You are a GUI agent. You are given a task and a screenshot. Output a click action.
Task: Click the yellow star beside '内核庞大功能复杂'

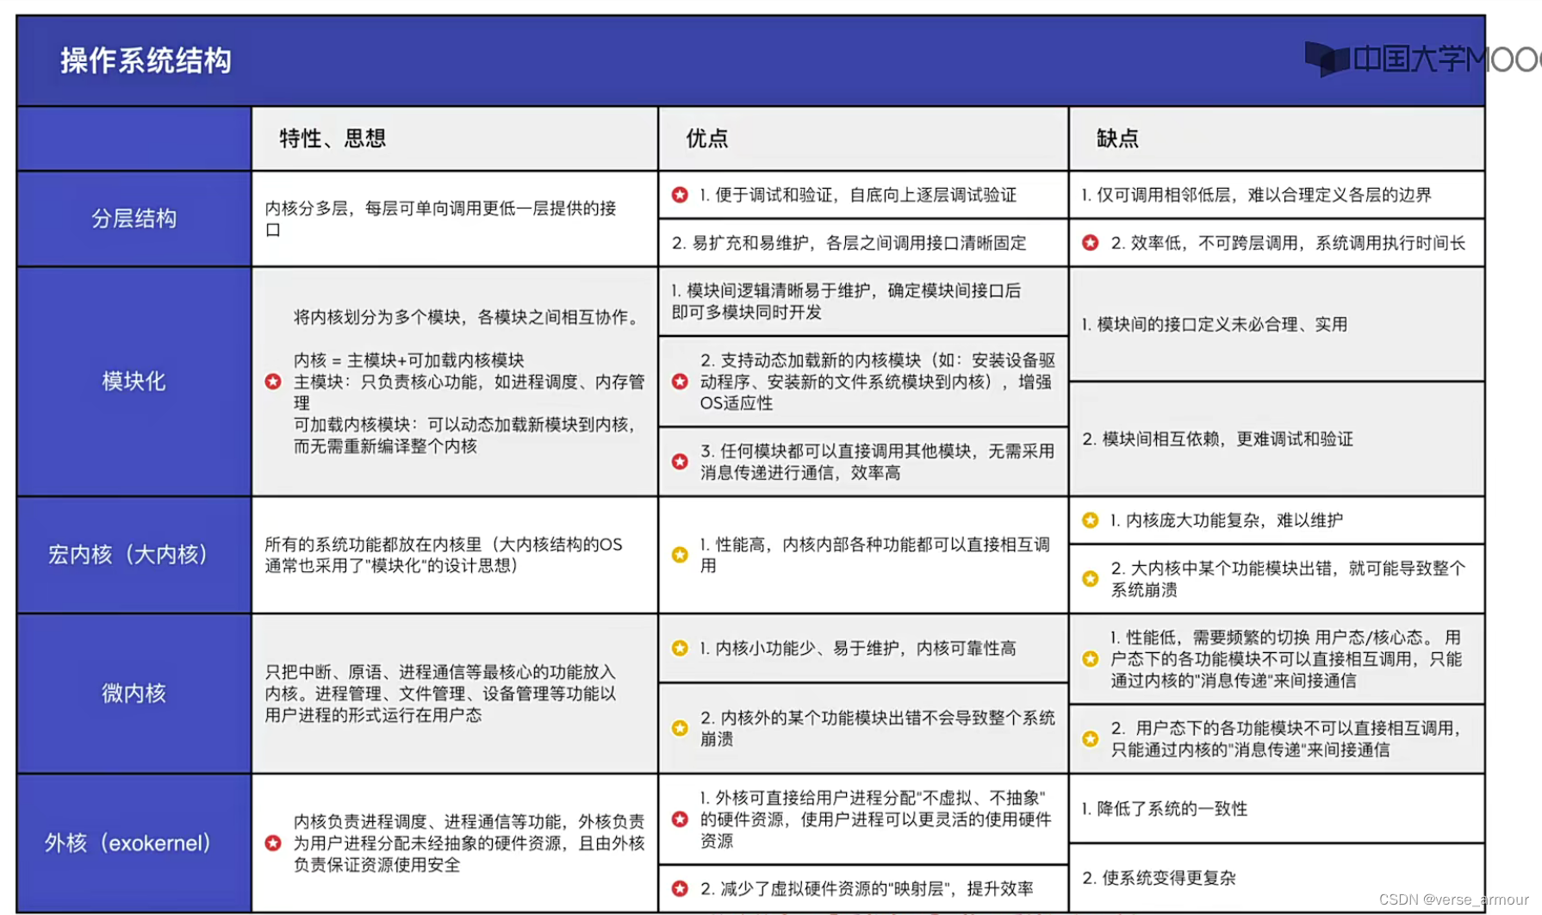(1090, 520)
